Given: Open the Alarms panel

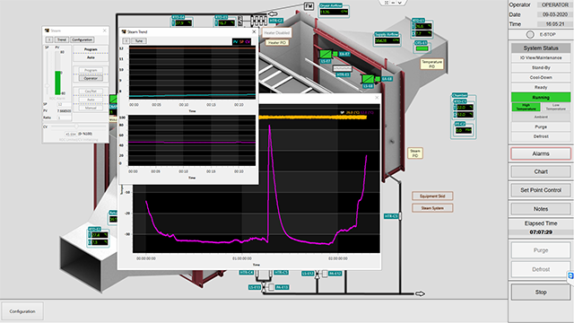Looking at the screenshot, I should click(x=541, y=153).
